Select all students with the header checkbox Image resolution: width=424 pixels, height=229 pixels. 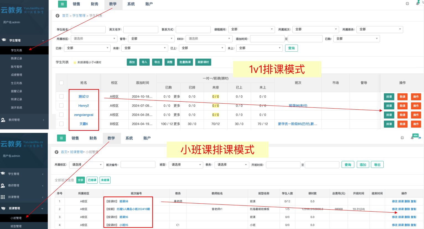61,83
